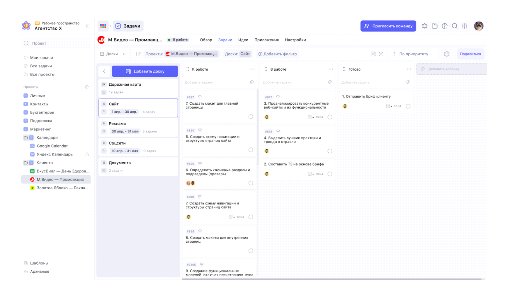Click the fullscreen expand icon

[x=381, y=54]
